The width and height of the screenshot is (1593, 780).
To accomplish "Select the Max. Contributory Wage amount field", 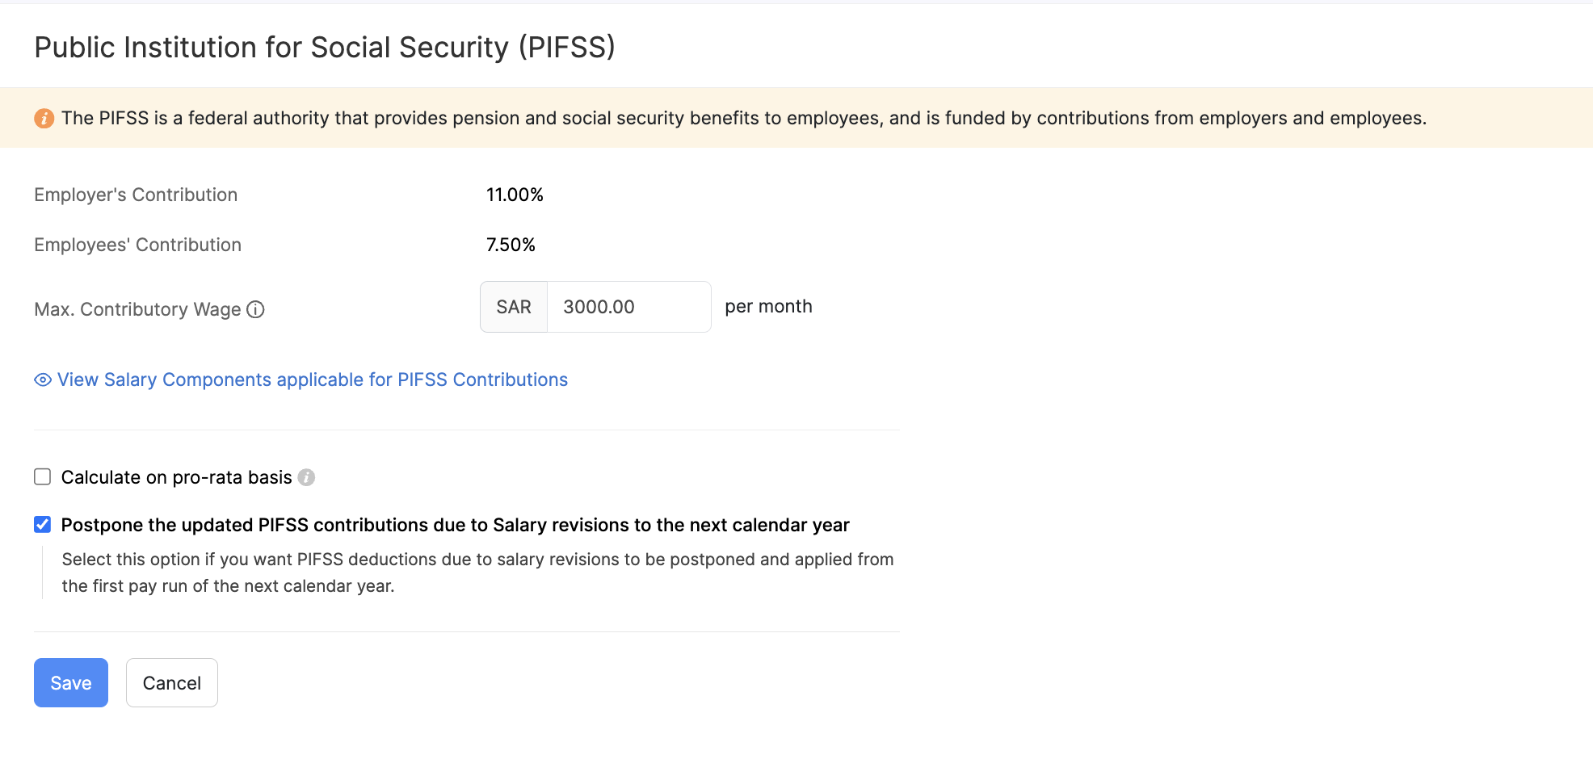I will tap(628, 307).
